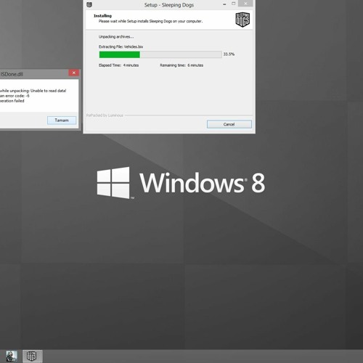Open the first taskbar application icon
This screenshot has height=363, width=363.
(x=12, y=356)
